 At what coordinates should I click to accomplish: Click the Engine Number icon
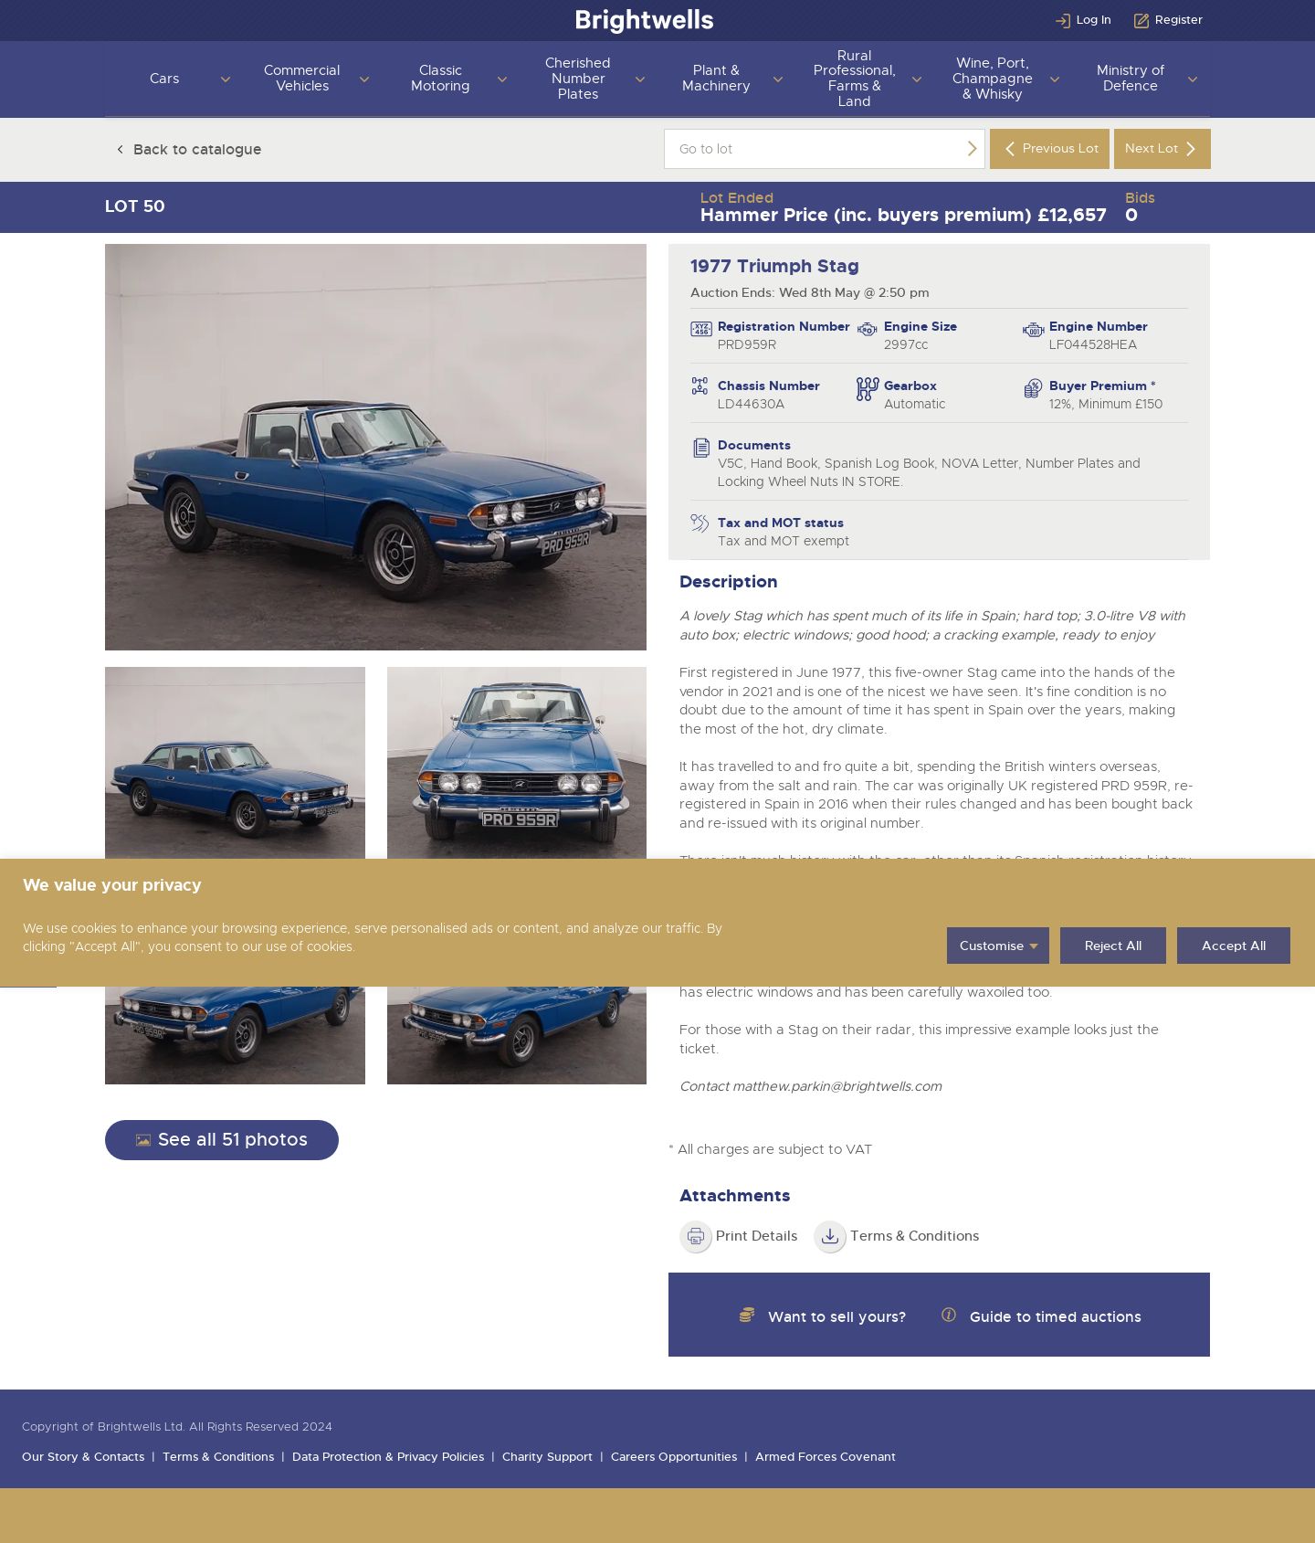click(1033, 329)
